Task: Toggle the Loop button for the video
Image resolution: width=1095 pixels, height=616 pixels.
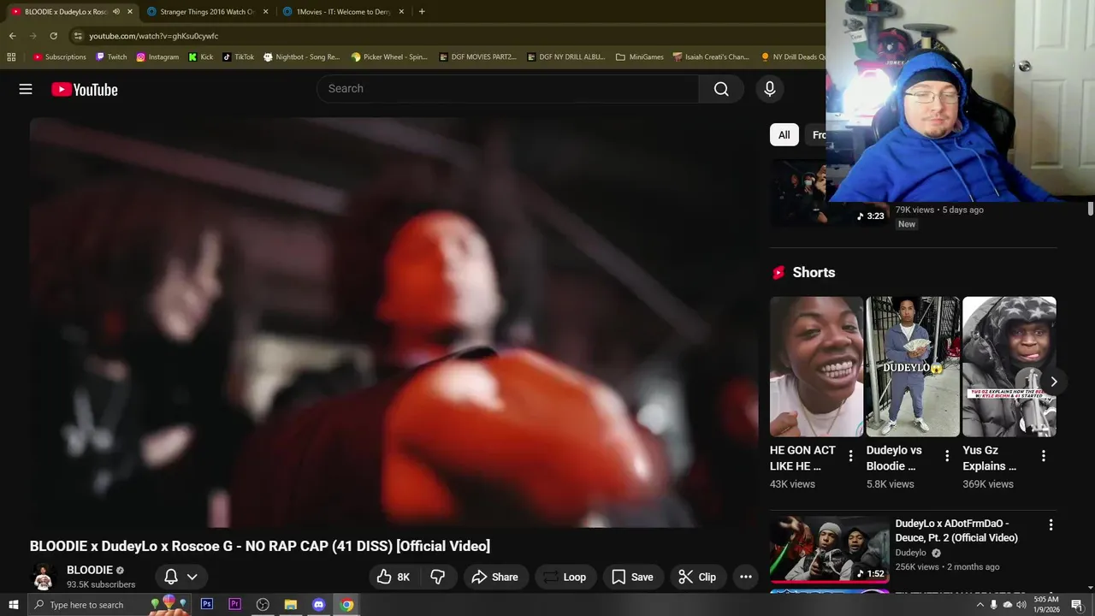Action: click(565, 577)
